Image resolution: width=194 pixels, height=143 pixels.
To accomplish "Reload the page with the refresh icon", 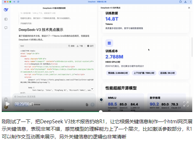I will click(18, 2).
